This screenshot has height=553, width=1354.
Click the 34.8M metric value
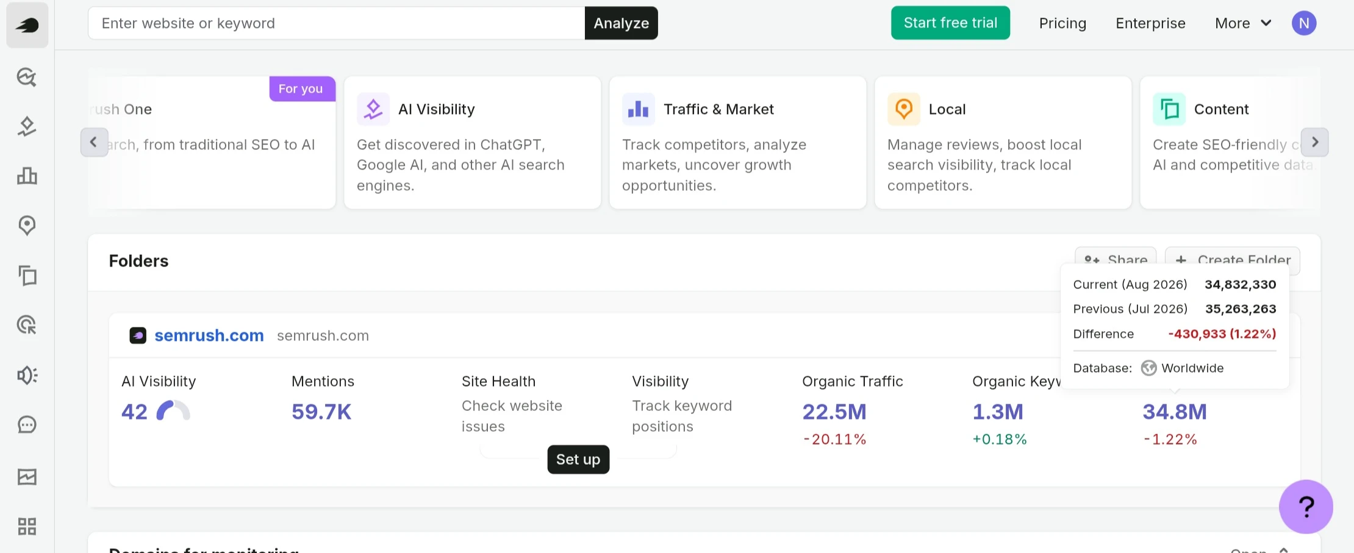pyautogui.click(x=1175, y=412)
